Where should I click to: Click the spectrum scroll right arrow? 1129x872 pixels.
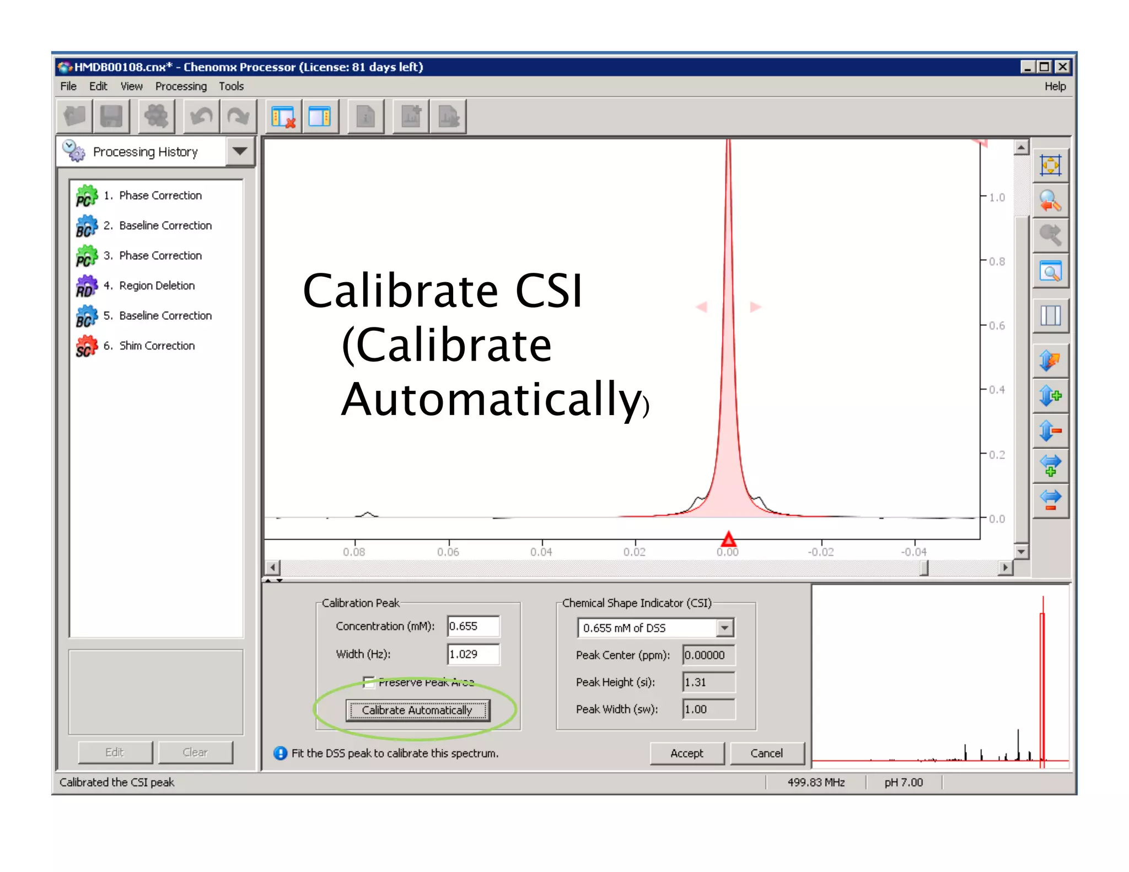click(x=1006, y=568)
